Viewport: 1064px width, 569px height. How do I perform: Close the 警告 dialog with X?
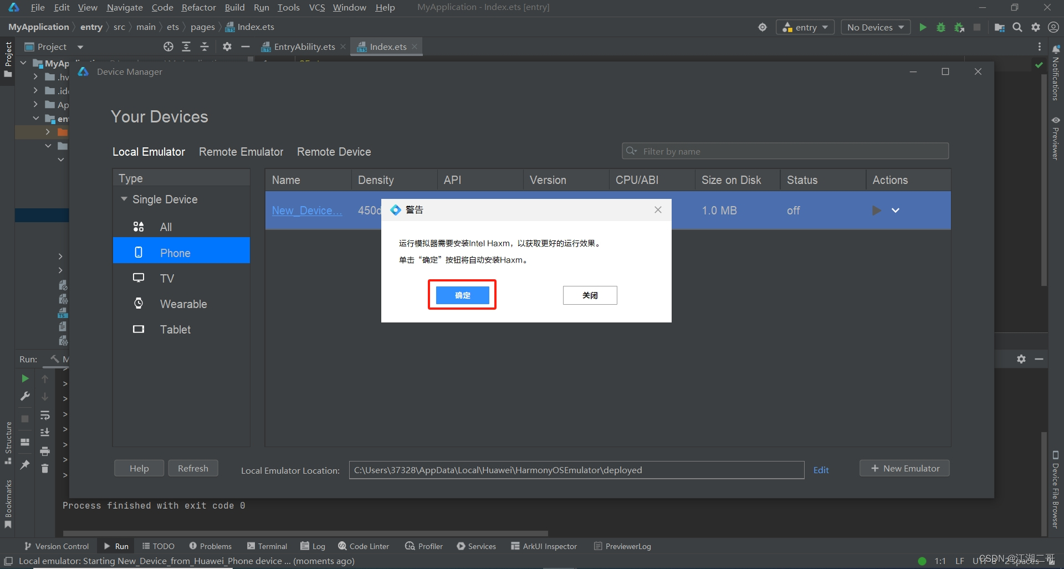click(x=658, y=210)
